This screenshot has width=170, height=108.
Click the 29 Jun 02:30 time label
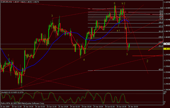[75, 107]
